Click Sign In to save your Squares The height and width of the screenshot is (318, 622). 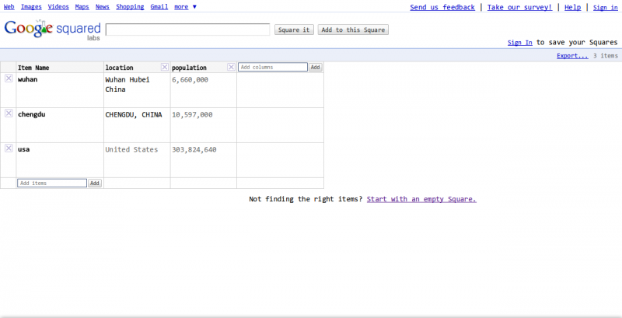[519, 43]
